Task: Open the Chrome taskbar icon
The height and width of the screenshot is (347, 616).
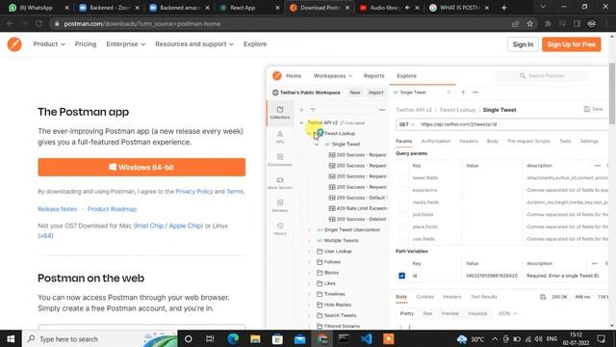Action: tap(322, 338)
